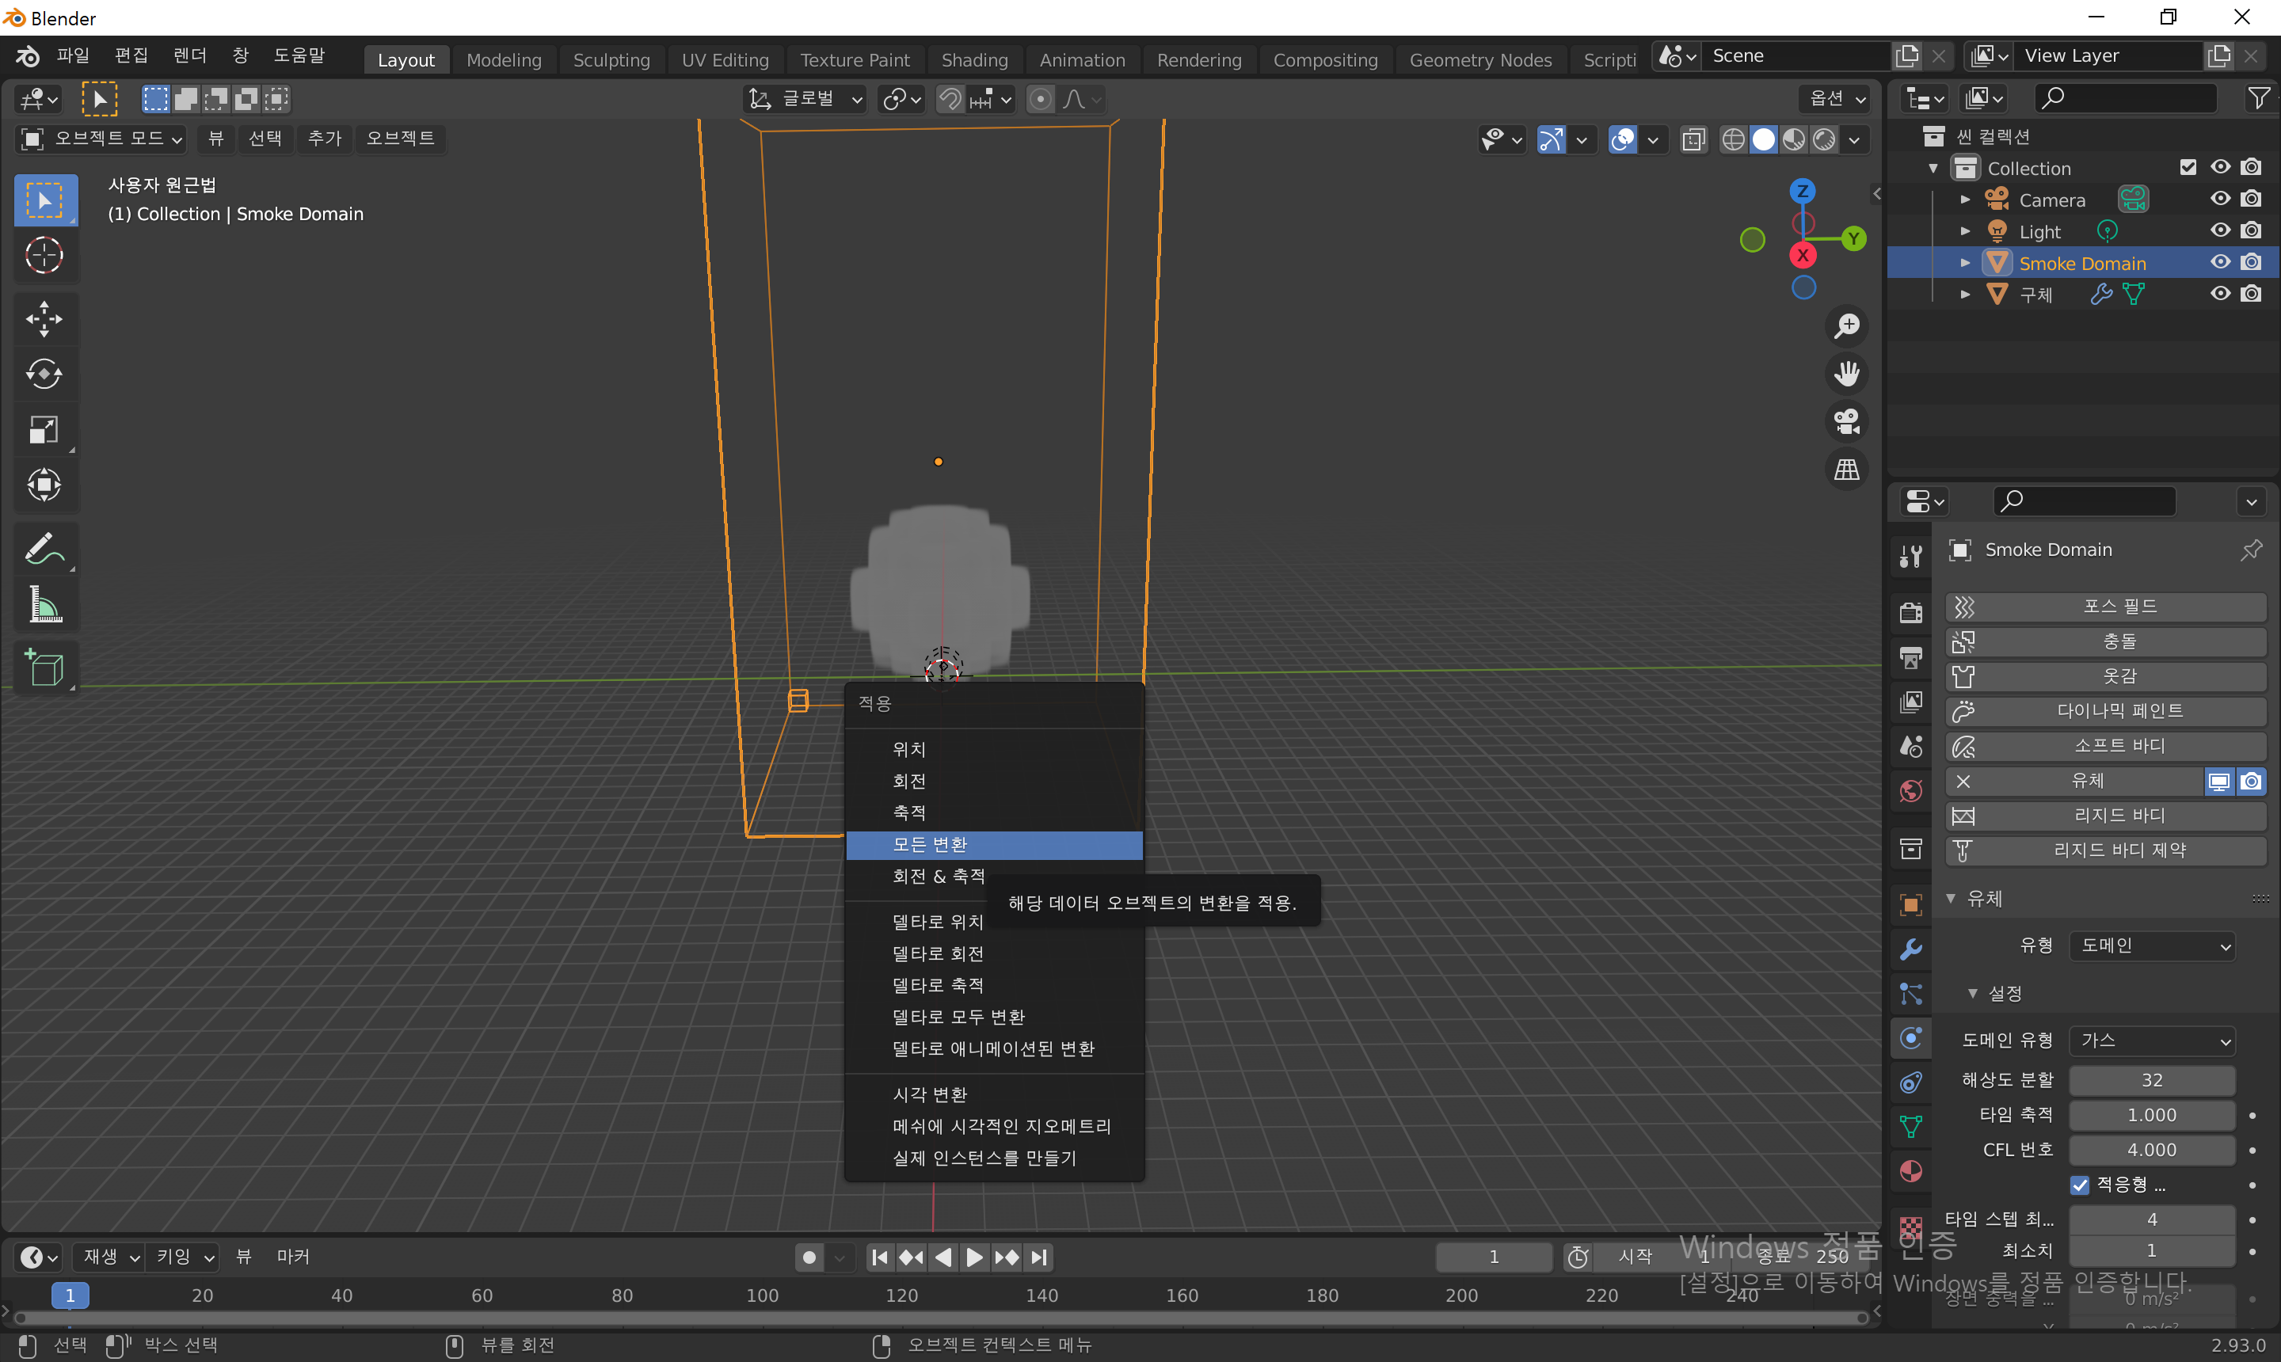2281x1362 pixels.
Task: Open the Object Constraints properties tab
Action: [x=1911, y=1083]
